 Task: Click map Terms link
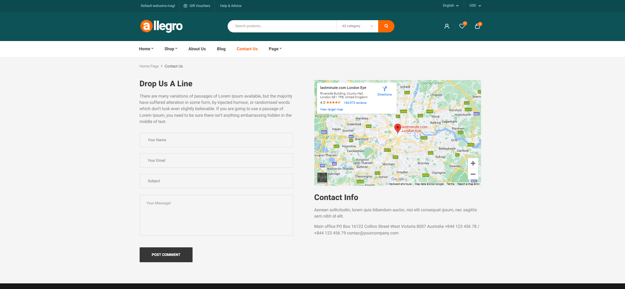450,184
